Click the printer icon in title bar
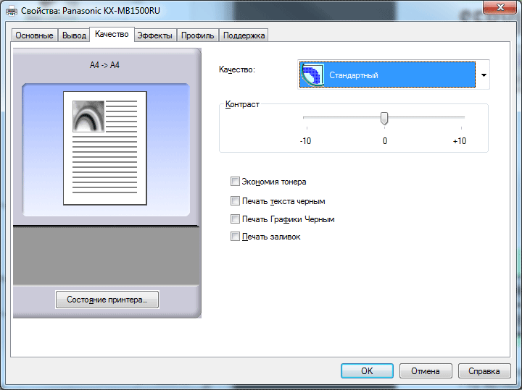The width and height of the screenshot is (522, 390). click(x=12, y=11)
